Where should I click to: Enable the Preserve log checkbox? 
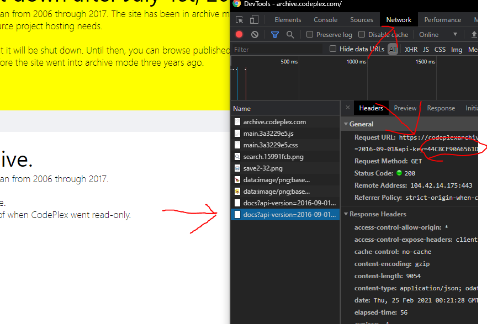310,34
